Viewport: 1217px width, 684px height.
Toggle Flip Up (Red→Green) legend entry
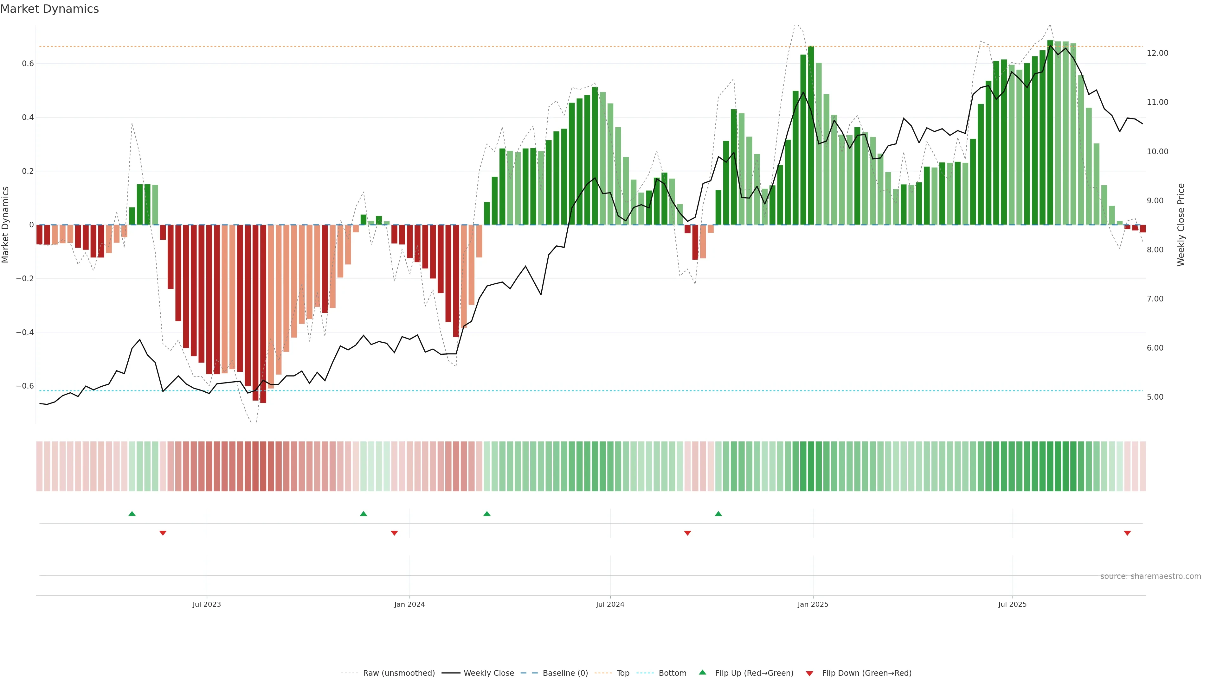(x=754, y=673)
